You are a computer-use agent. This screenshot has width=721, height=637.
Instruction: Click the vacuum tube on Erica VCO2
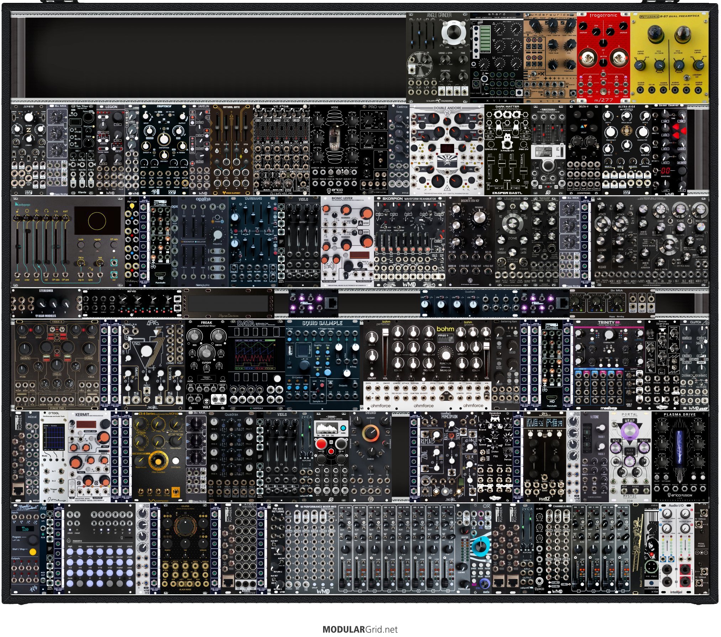(335, 136)
